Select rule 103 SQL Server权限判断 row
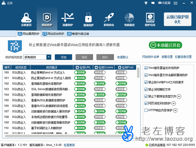Screen dimensions: 196x148 [69, 89]
